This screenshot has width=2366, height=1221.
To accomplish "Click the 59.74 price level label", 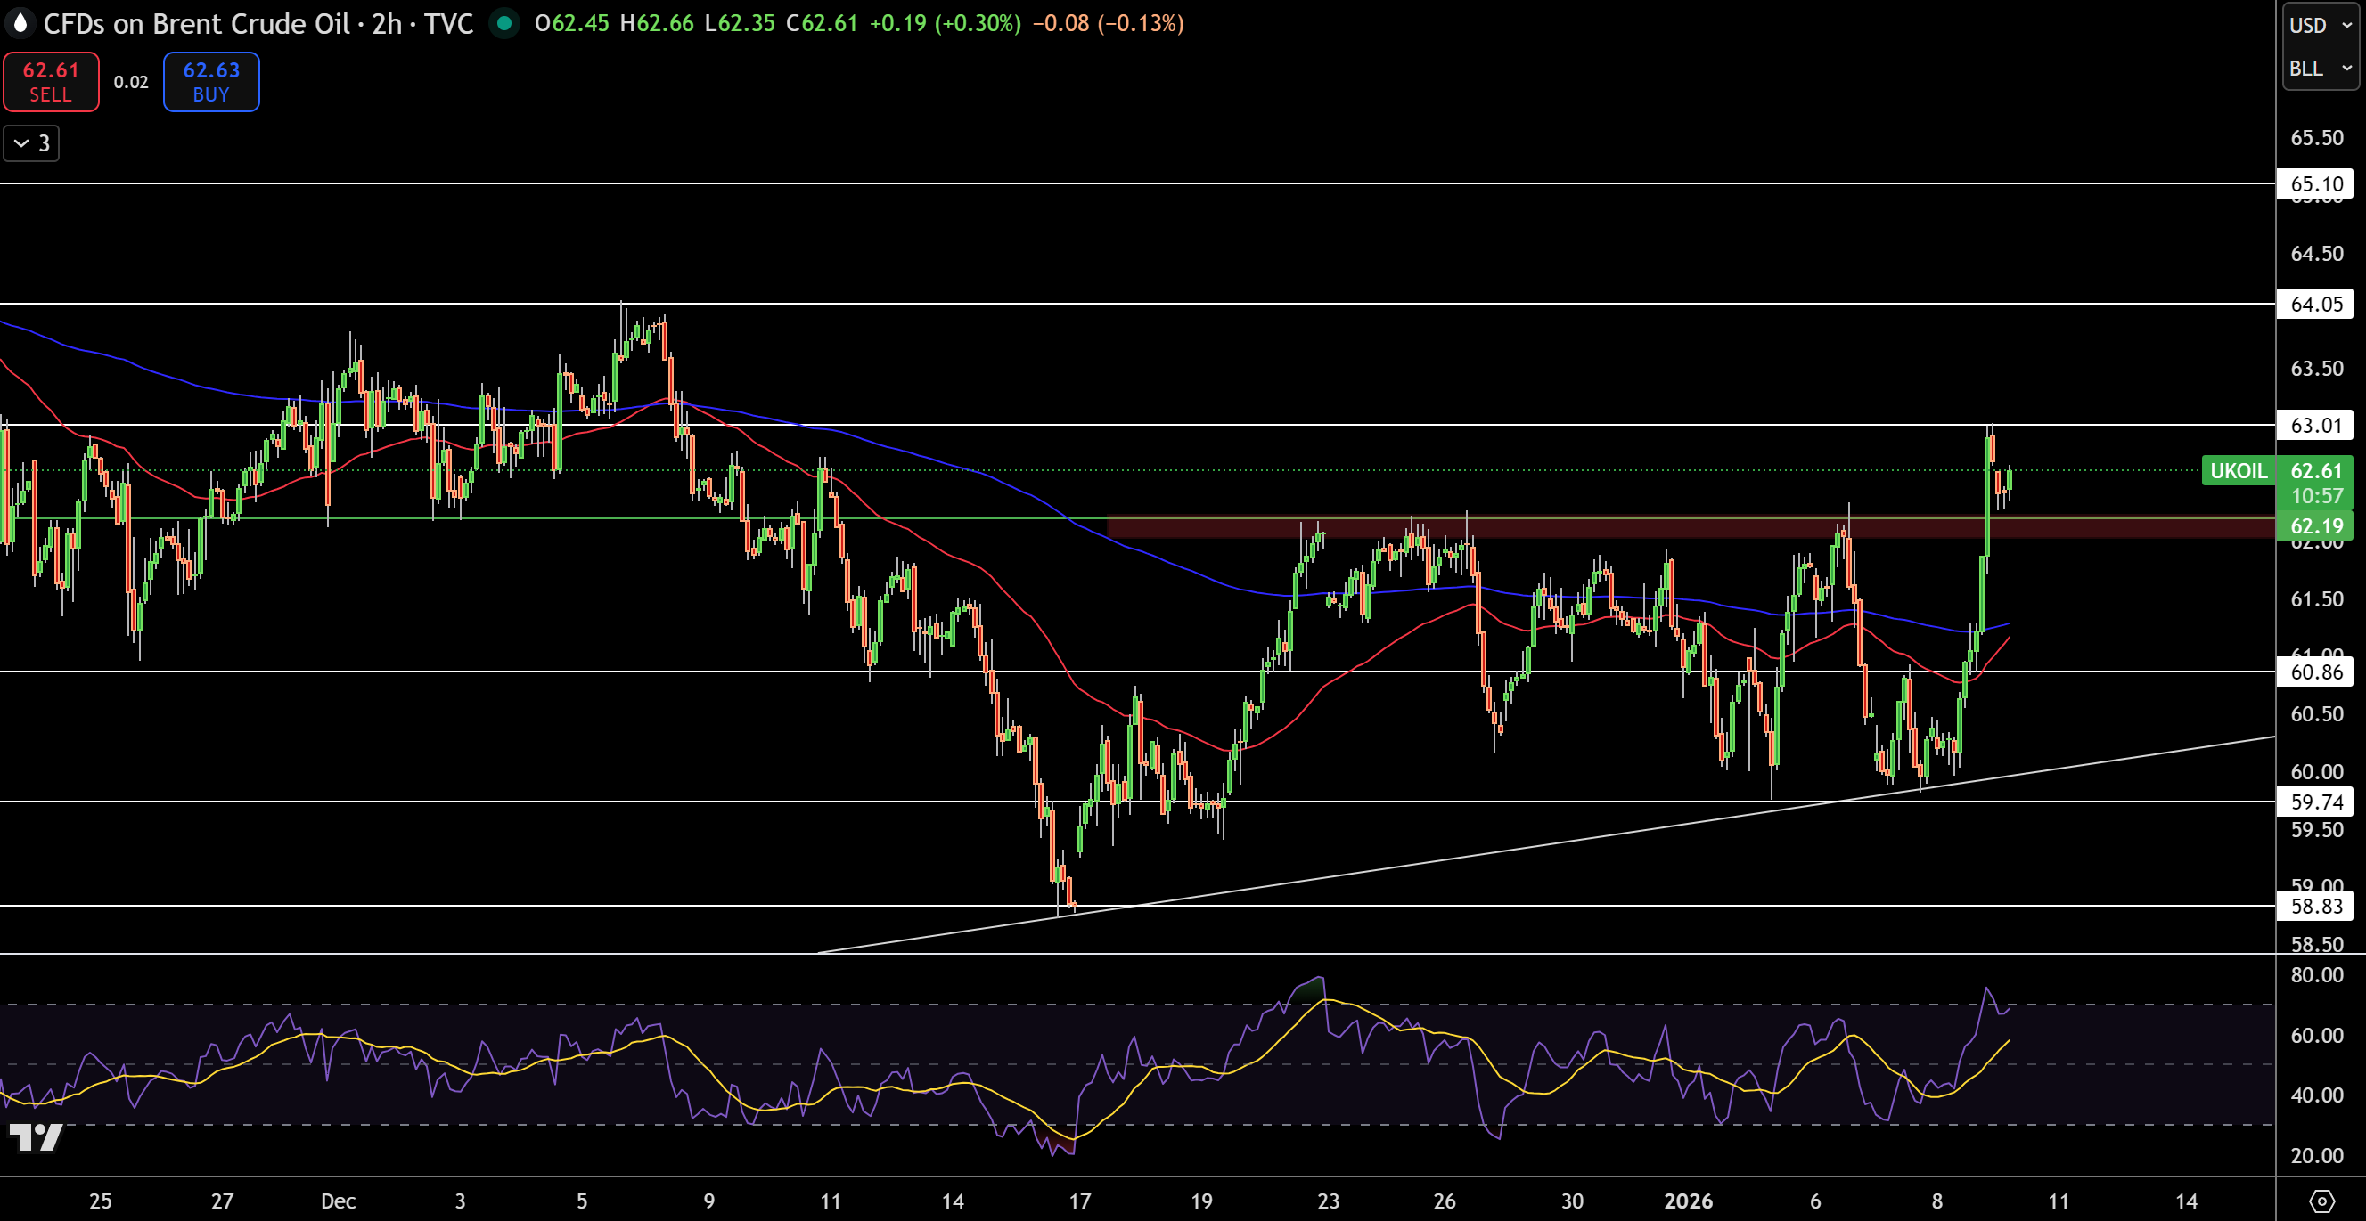I will click(2315, 802).
